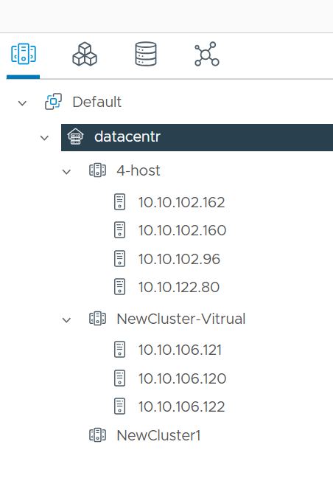Collapse the Default vCenter node
The width and height of the screenshot is (333, 481).
click(x=22, y=103)
